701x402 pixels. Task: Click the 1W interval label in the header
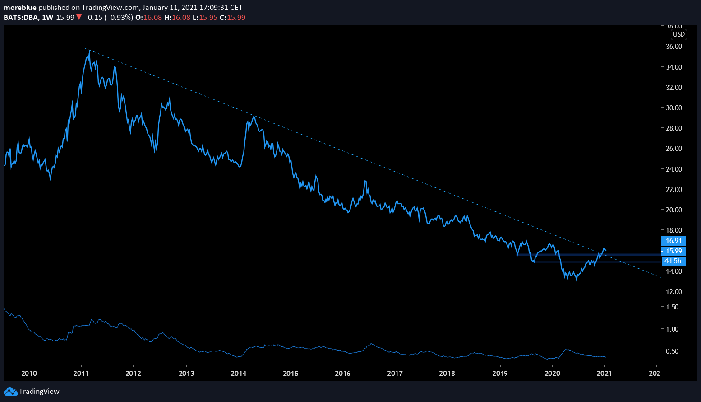(x=47, y=18)
